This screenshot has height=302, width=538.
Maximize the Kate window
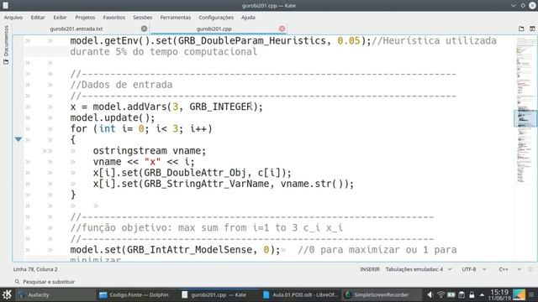pos(523,6)
